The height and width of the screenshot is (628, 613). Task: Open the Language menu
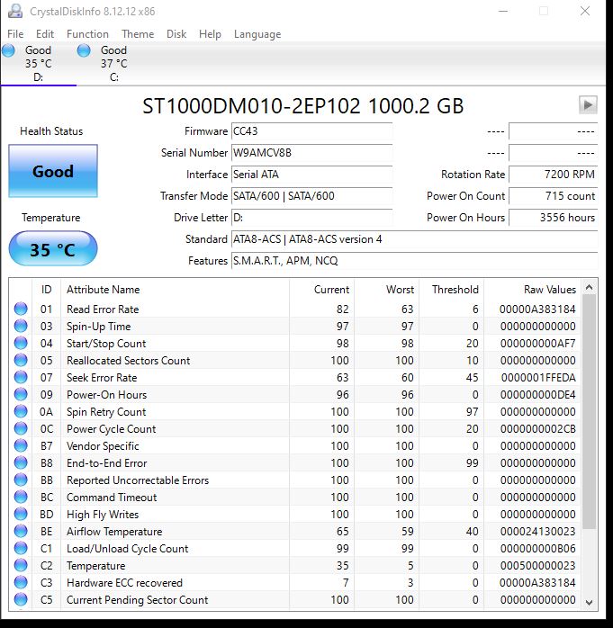pyautogui.click(x=257, y=34)
